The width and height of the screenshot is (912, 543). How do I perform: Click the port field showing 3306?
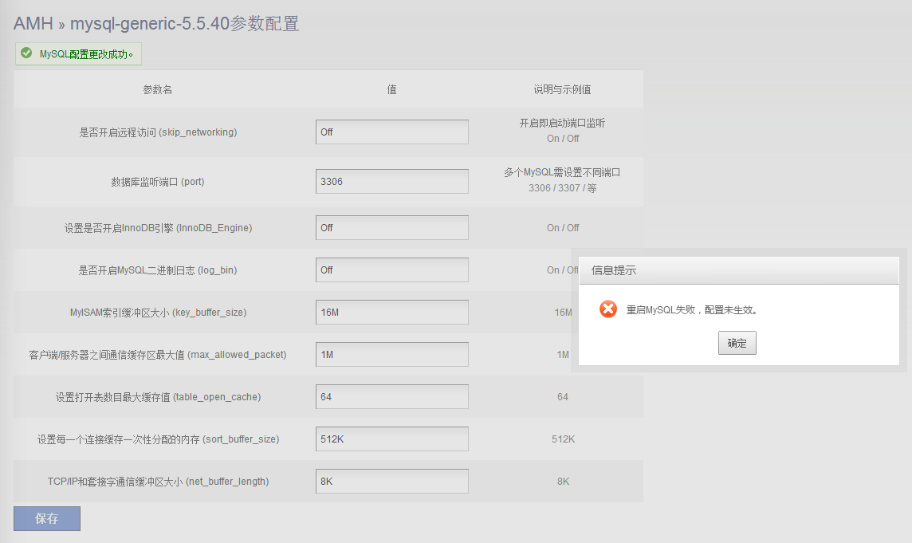point(391,182)
